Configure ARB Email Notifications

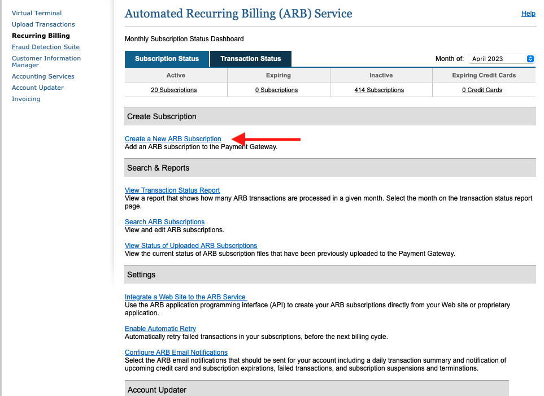(176, 352)
